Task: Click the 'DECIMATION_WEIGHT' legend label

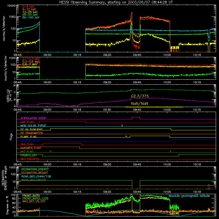Action: pyautogui.click(x=35, y=173)
